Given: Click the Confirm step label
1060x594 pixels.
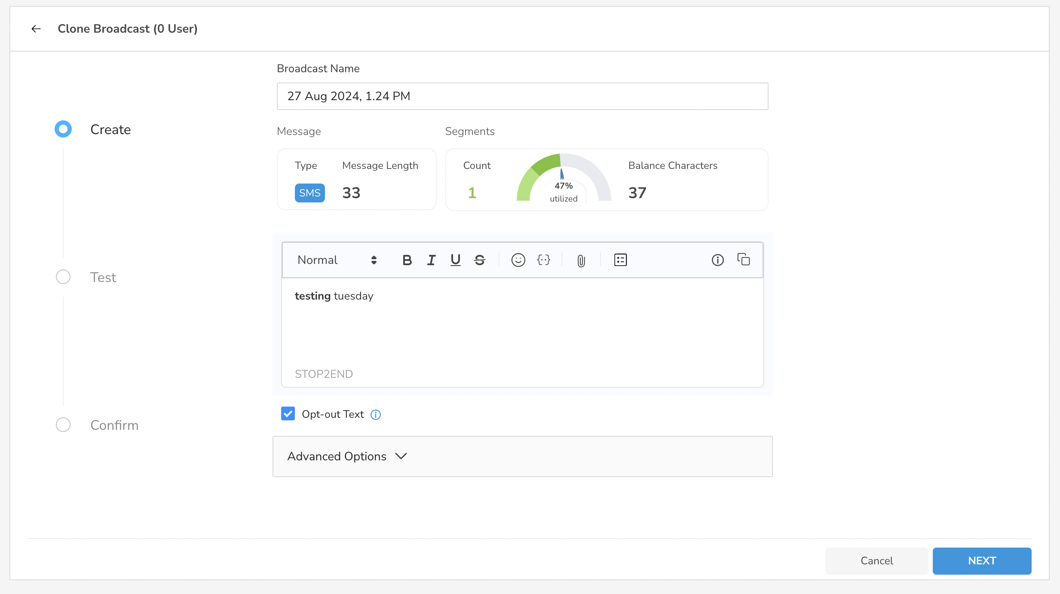Looking at the screenshot, I should [114, 425].
